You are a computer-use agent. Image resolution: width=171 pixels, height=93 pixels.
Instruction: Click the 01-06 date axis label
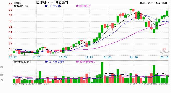[108, 57]
